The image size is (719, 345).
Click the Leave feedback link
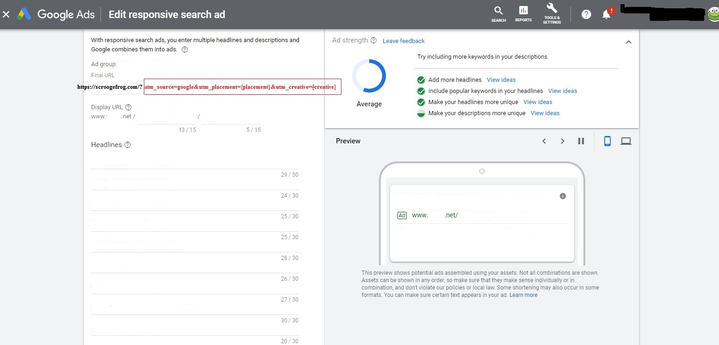(403, 41)
